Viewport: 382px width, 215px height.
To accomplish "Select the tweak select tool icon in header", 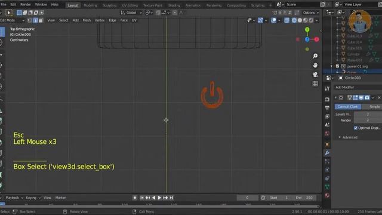I will click(x=9, y=13).
